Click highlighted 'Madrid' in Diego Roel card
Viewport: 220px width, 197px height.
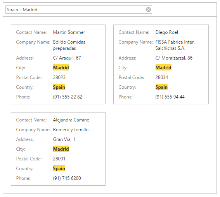pos(163,68)
